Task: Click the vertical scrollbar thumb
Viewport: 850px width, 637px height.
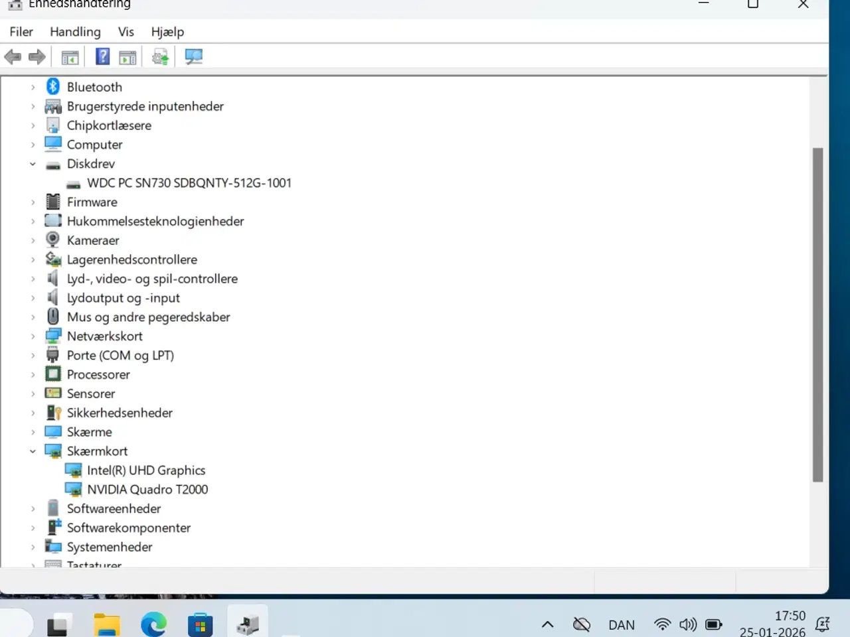Action: tap(817, 315)
